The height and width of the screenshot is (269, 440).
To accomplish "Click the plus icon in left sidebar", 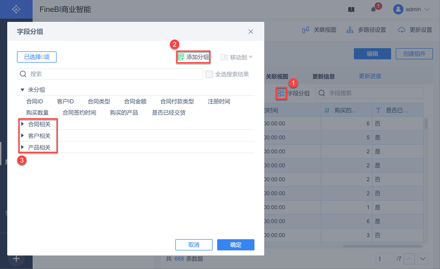I will click(x=16, y=259).
